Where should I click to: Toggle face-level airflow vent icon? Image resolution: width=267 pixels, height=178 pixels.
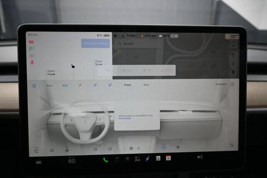pyautogui.click(x=95, y=85)
